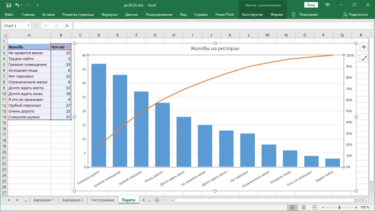The image size is (375, 211).
Task: Select column A header
Action: 29,35
